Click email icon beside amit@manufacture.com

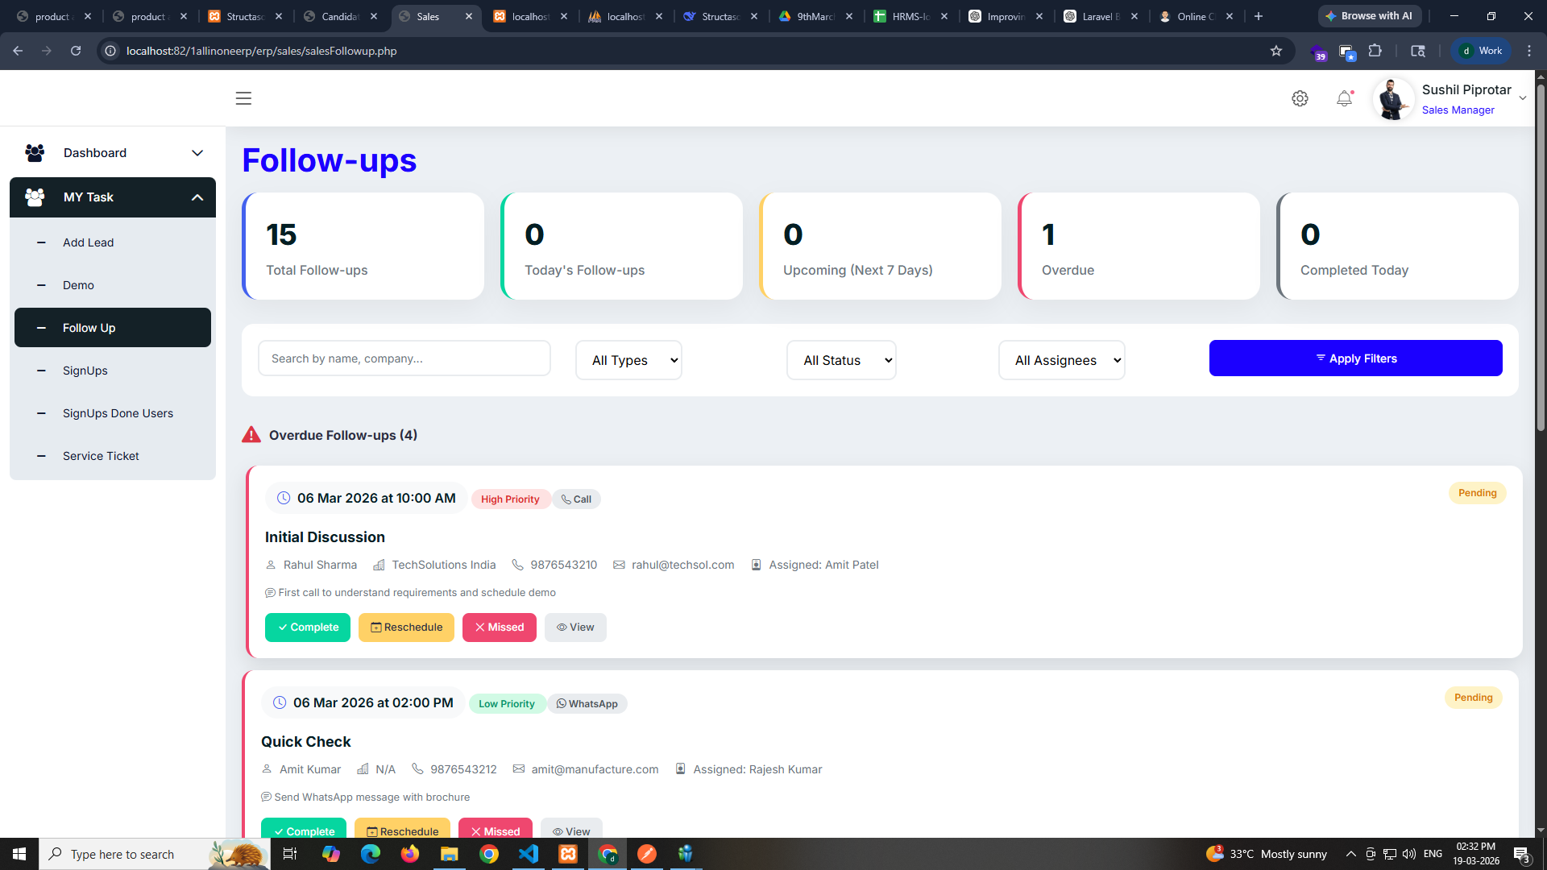519,769
